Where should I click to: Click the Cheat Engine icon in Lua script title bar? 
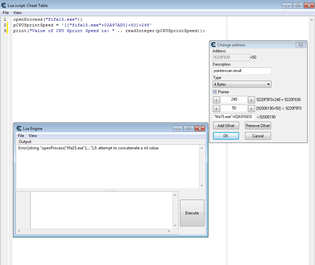pyautogui.click(x=3, y=5)
